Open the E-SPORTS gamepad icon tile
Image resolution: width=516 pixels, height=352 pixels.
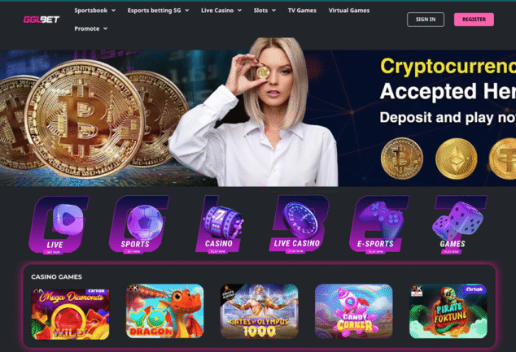pos(378,225)
